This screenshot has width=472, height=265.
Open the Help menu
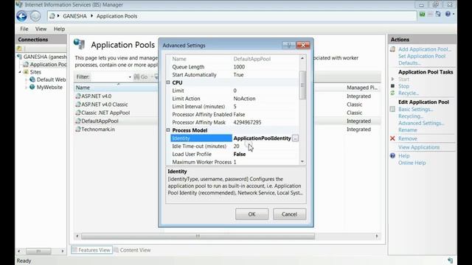[59, 29]
